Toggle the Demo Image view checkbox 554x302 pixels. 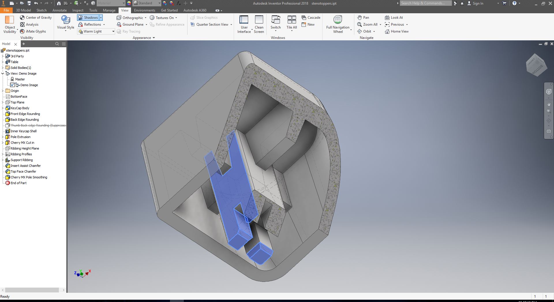(12, 85)
